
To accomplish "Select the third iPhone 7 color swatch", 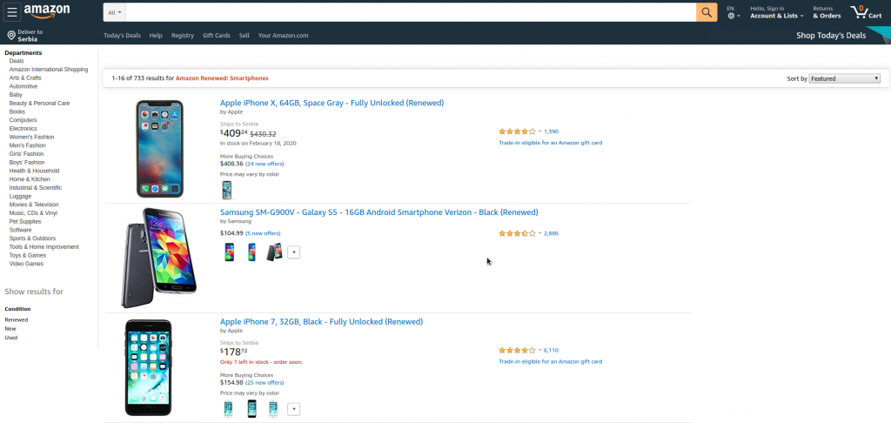I will [x=273, y=409].
